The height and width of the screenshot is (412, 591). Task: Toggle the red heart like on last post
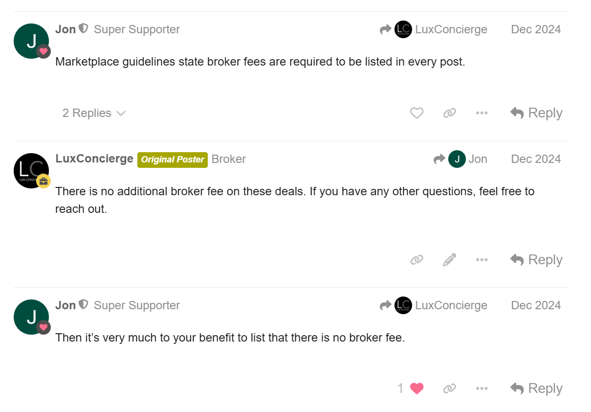[x=416, y=389]
